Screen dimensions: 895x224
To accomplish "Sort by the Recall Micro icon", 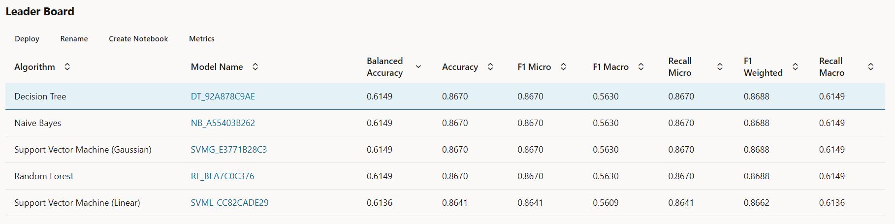I will point(720,66).
